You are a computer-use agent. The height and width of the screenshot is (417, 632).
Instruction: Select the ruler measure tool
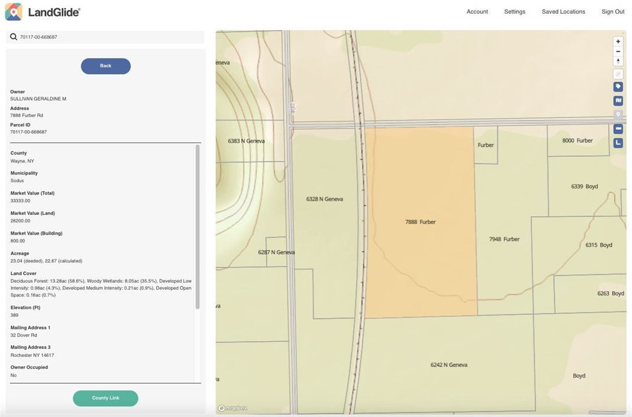pos(618,129)
